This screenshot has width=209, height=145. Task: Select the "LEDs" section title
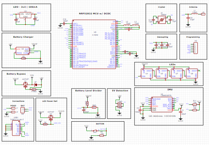pos(172,64)
